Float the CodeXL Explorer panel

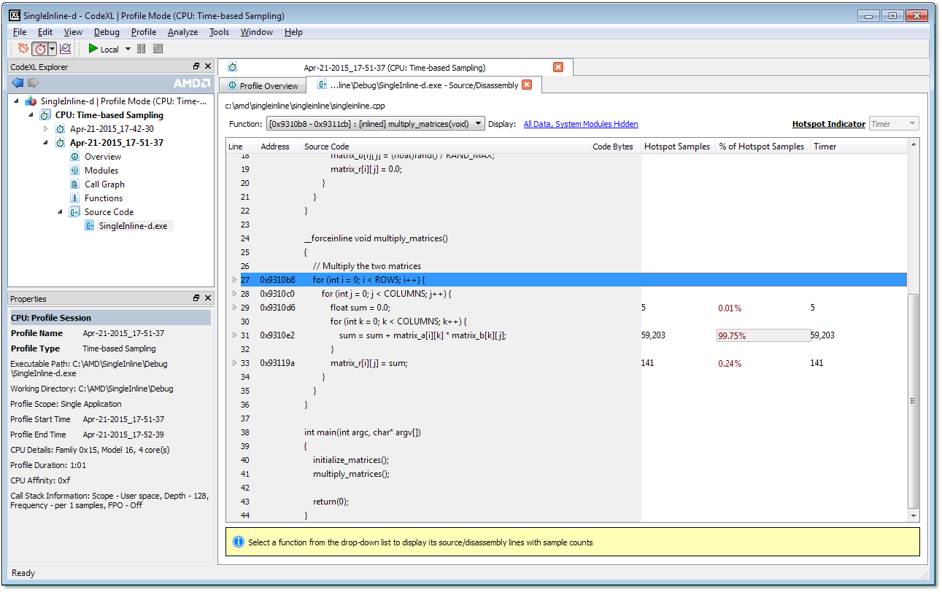[196, 66]
